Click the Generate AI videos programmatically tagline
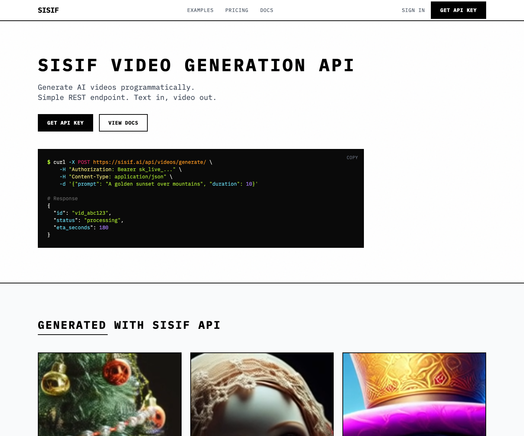Screen dimensions: 524x436 click(116, 87)
